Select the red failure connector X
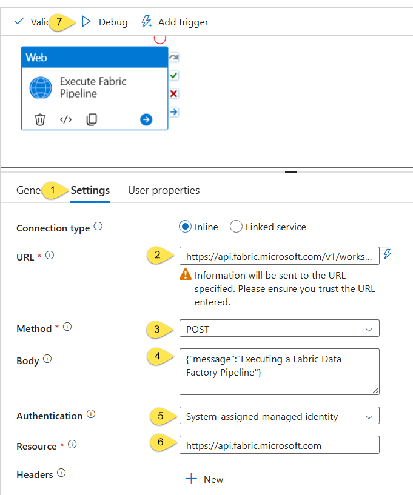The width and height of the screenshot is (413, 495). tap(174, 94)
